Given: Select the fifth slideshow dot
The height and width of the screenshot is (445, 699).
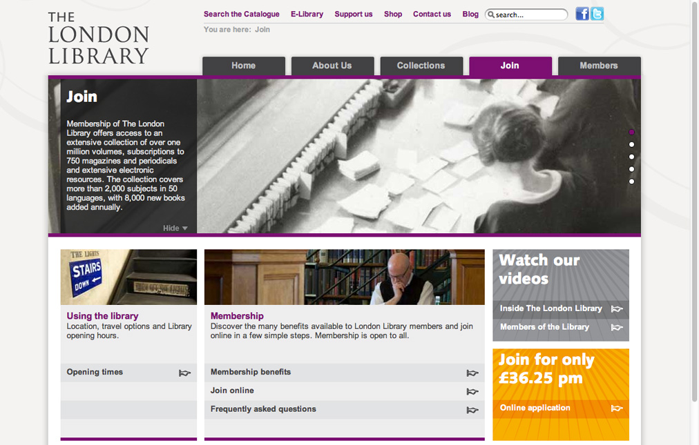Looking at the screenshot, I should pos(632,181).
